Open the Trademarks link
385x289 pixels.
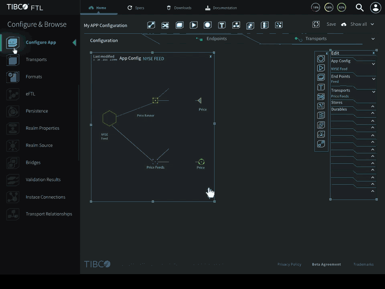363,265
